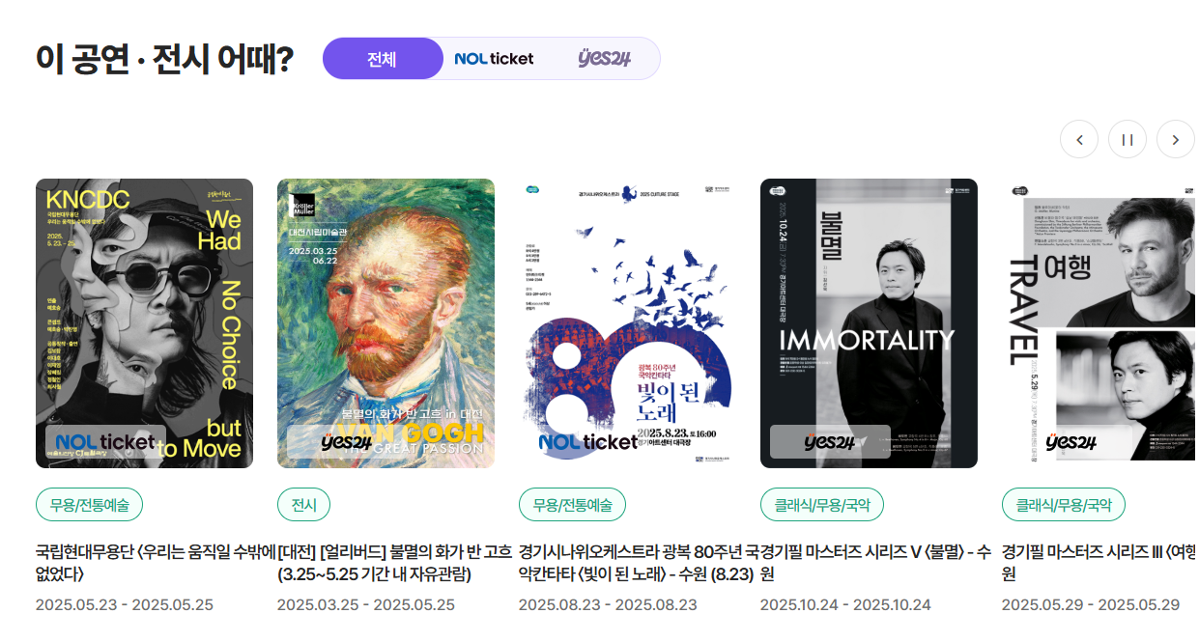Open the Van Gogh exhibition poster

coord(385,323)
